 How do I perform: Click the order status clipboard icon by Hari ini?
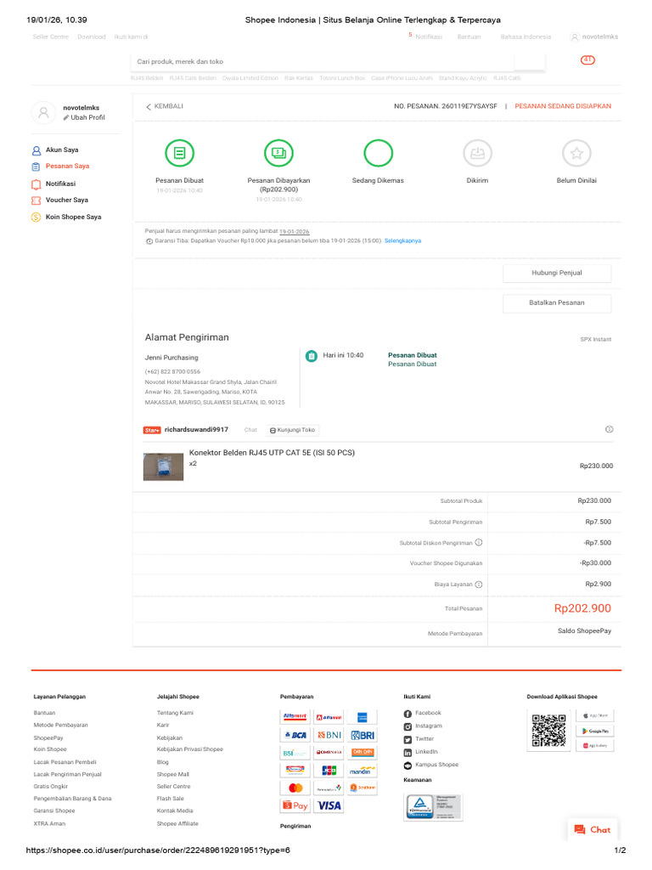click(x=312, y=356)
